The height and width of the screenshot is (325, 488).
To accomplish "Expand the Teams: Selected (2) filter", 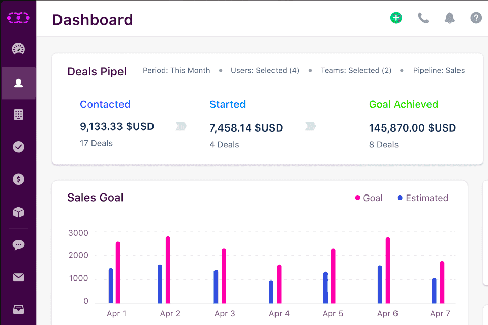I will [356, 71].
